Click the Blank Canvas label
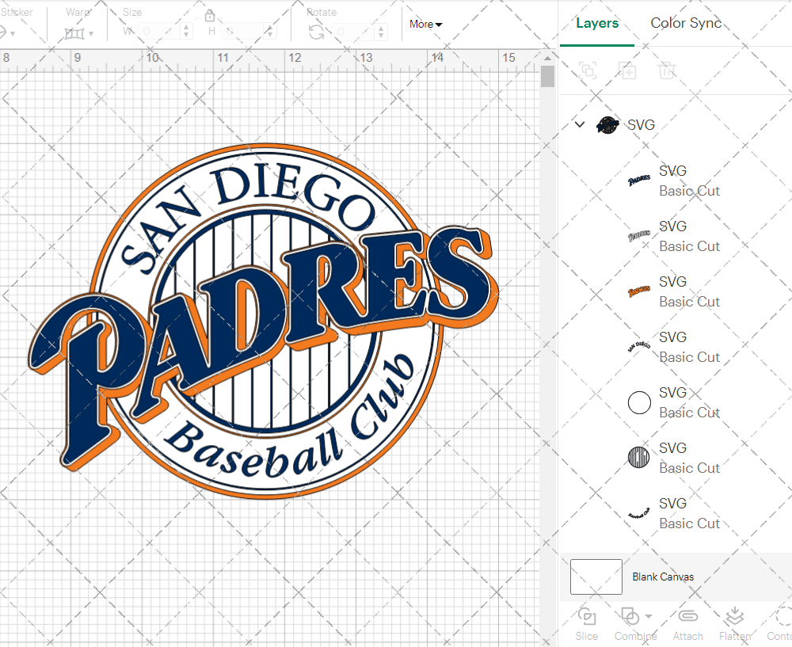Viewport: 792px width, 647px height. pyautogui.click(x=663, y=577)
